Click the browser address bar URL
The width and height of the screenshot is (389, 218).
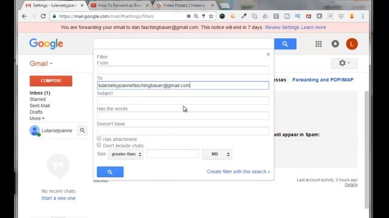point(106,16)
